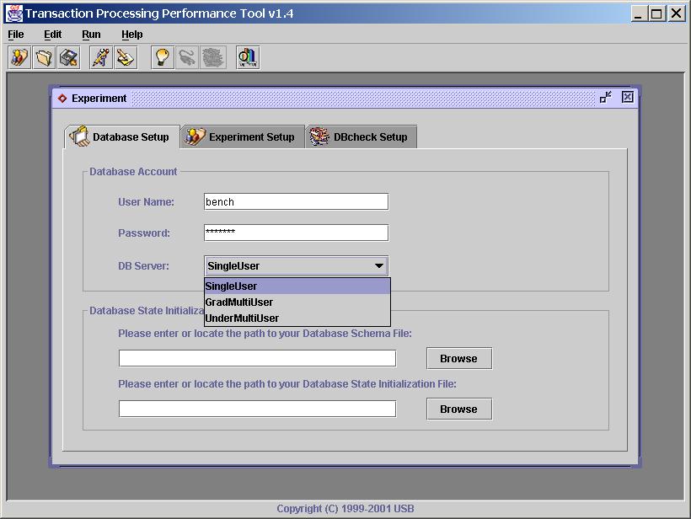Switch to the Experiment Setup tab
Screen dimensions: 691x519
click(243, 137)
